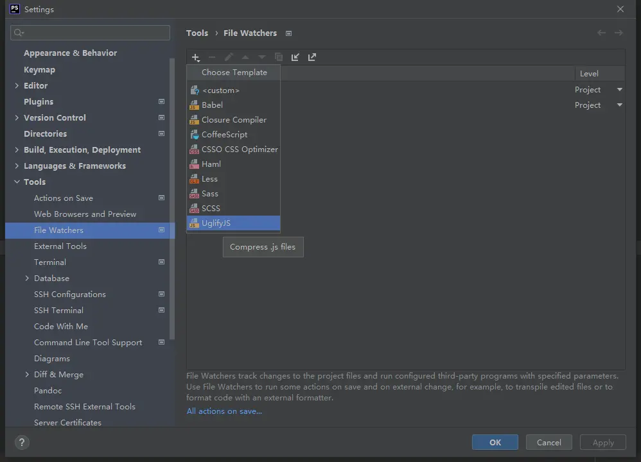Click the OK button
Viewport: 641px width, 462px height.
click(495, 442)
